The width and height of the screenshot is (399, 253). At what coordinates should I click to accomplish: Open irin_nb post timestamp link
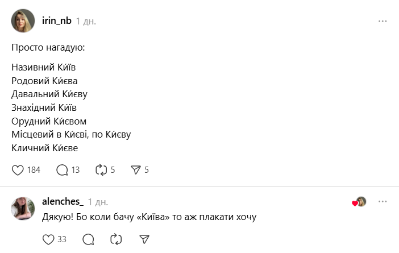pos(86,21)
